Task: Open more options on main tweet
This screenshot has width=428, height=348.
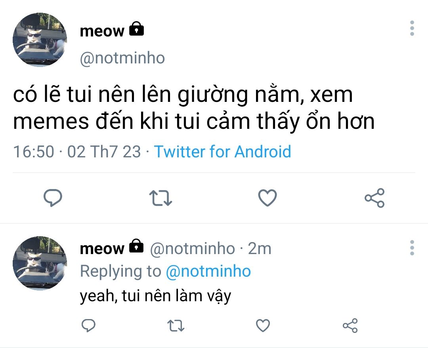Action: tap(412, 29)
